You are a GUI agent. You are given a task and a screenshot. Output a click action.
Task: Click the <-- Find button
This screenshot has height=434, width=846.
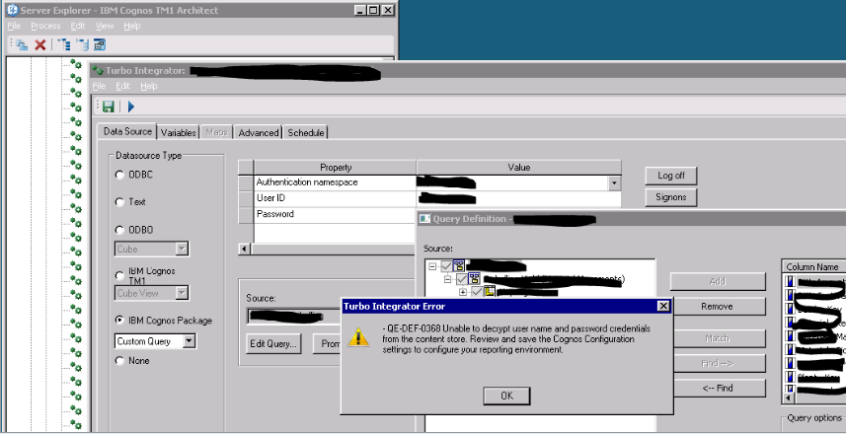(717, 389)
